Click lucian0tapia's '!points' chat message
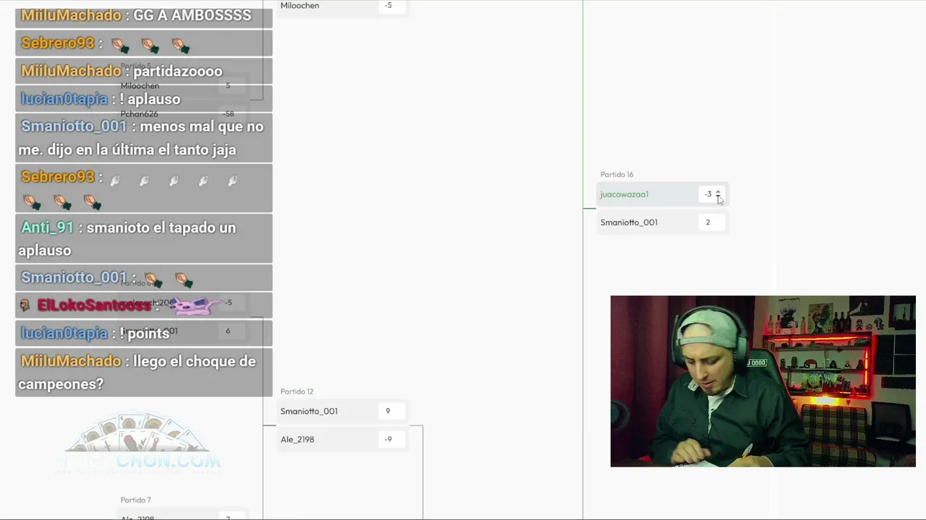Image resolution: width=926 pixels, height=520 pixels. tap(144, 333)
